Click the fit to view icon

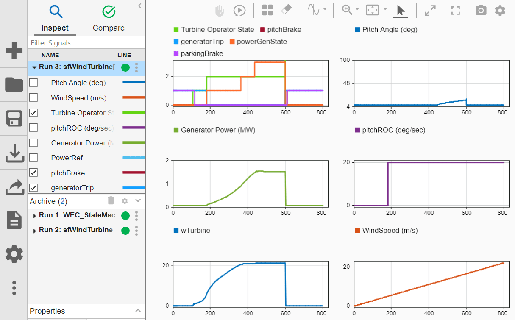click(372, 11)
